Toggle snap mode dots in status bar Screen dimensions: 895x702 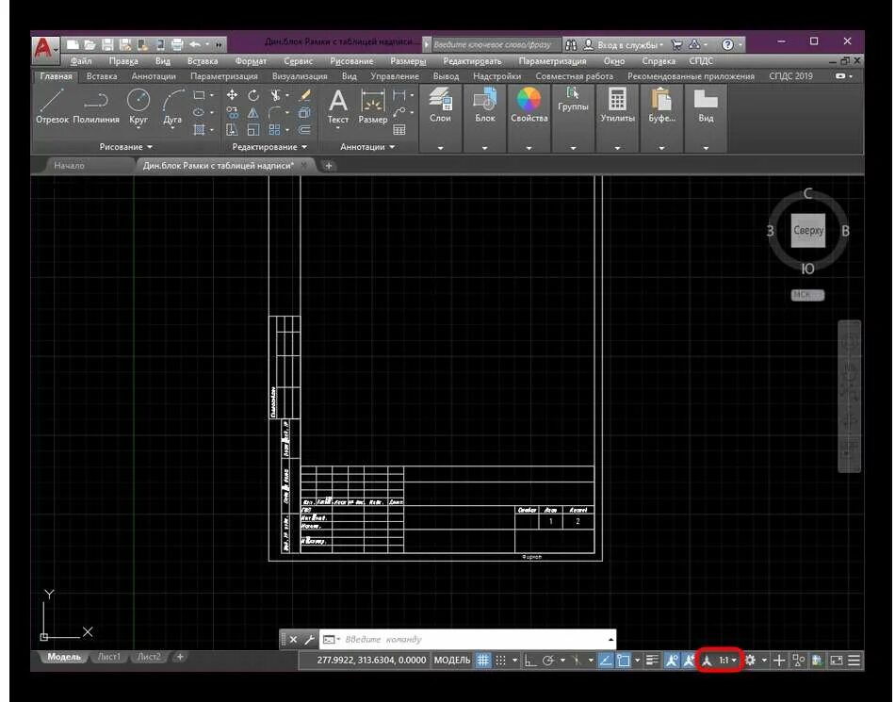(x=500, y=661)
